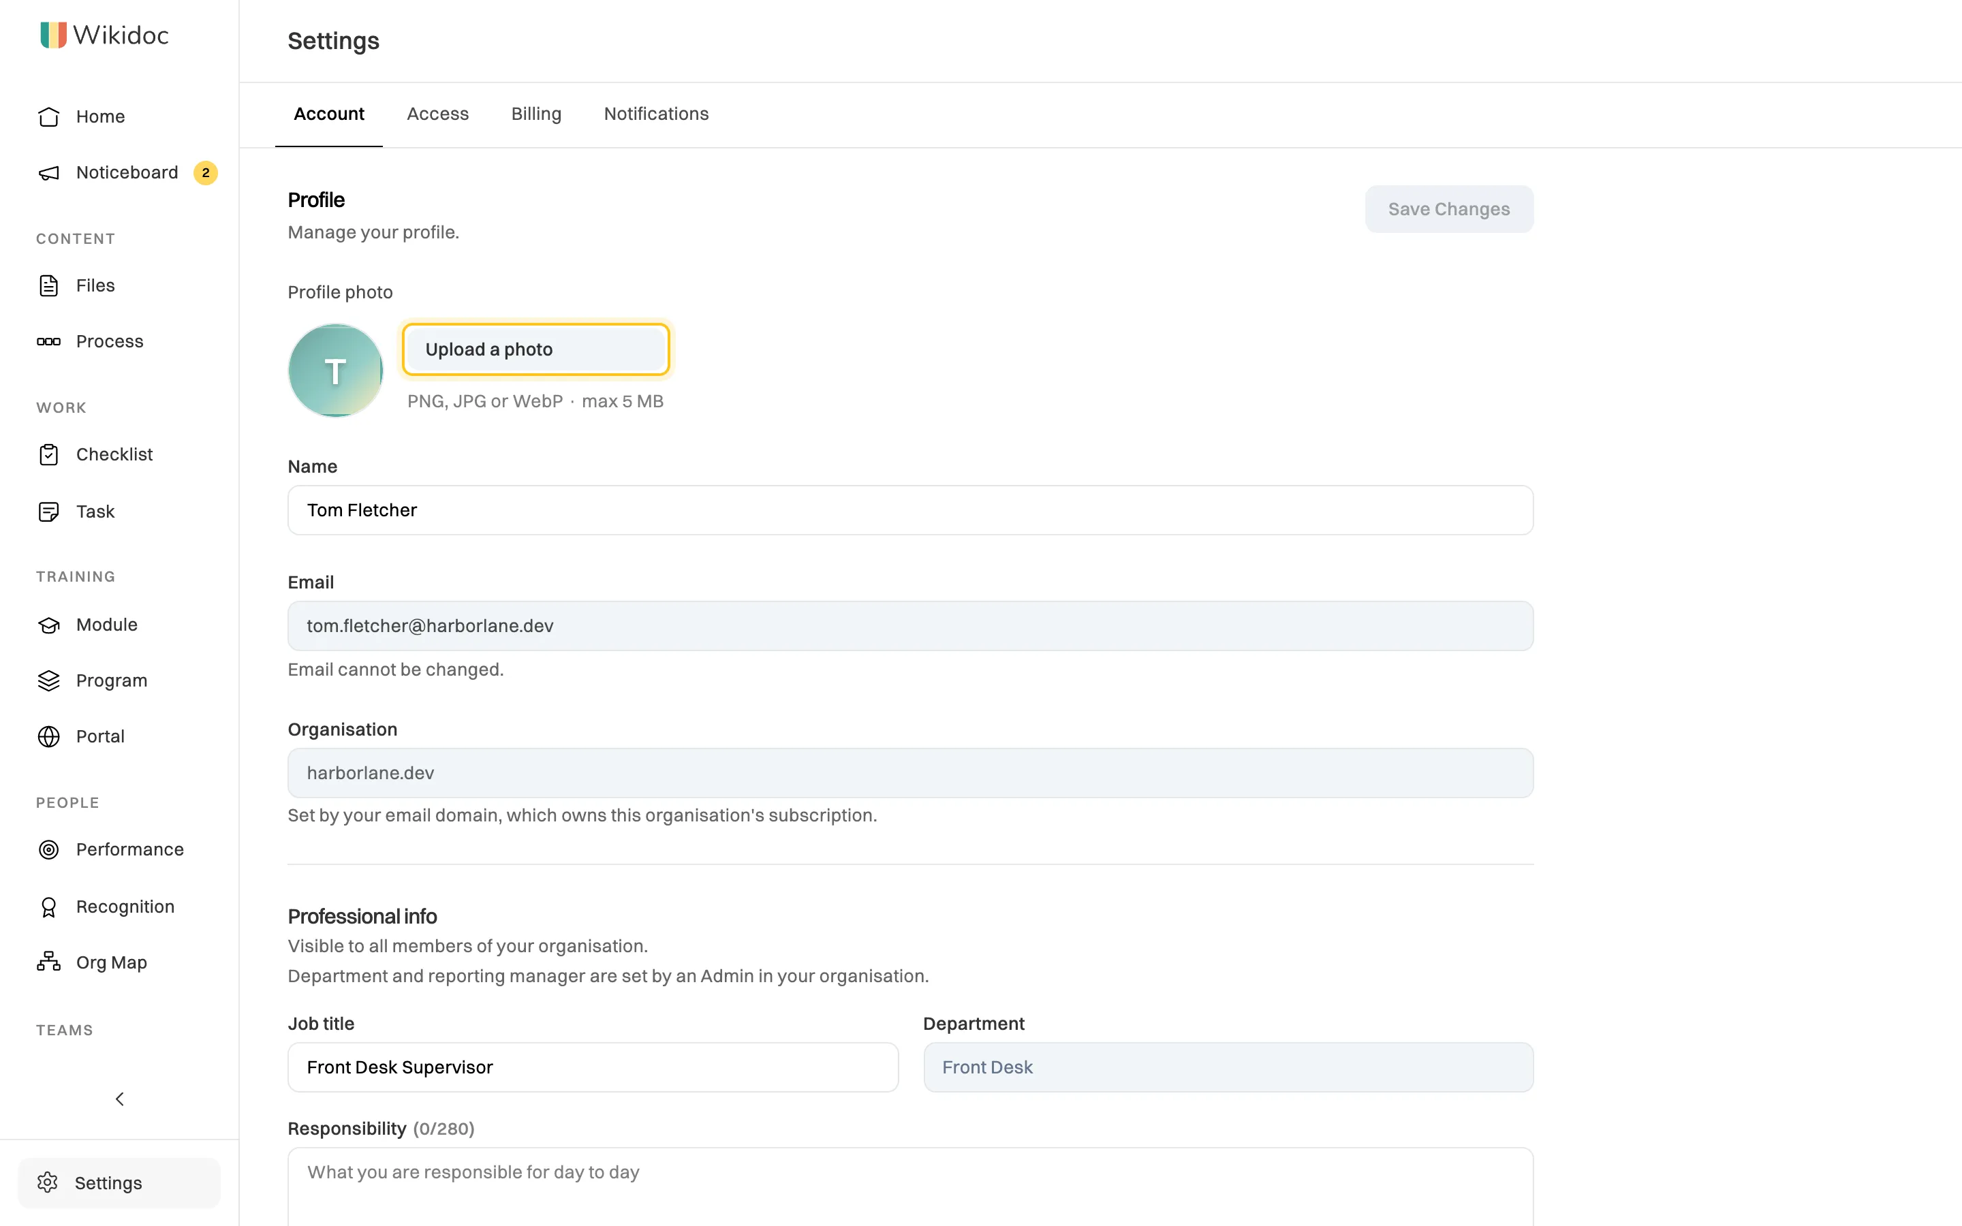The height and width of the screenshot is (1226, 1962).
Task: Click 'PNG, JPG or WebP · max 5 MB' text
Action: tap(535, 401)
